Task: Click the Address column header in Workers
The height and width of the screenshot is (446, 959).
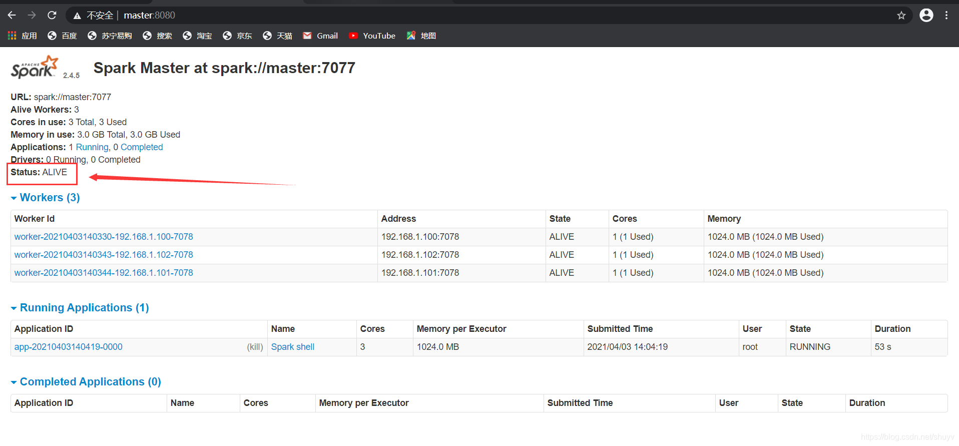Action: pos(398,219)
